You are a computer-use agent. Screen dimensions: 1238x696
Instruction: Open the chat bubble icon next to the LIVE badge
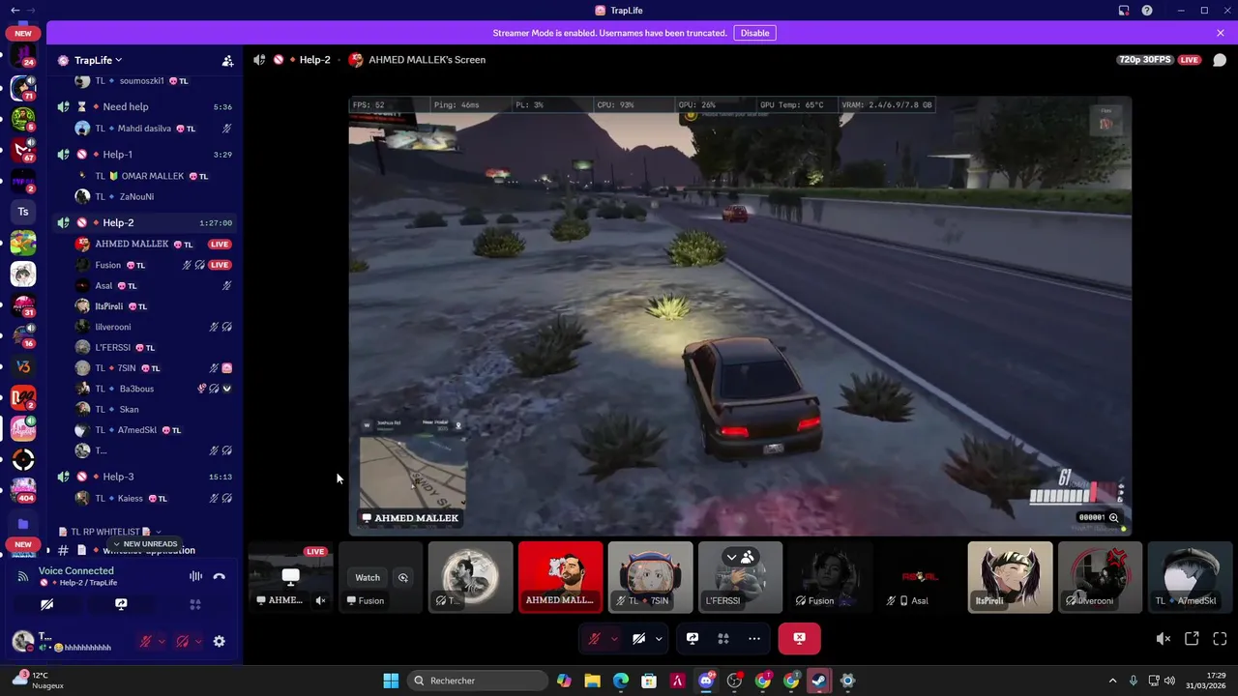coord(1220,60)
